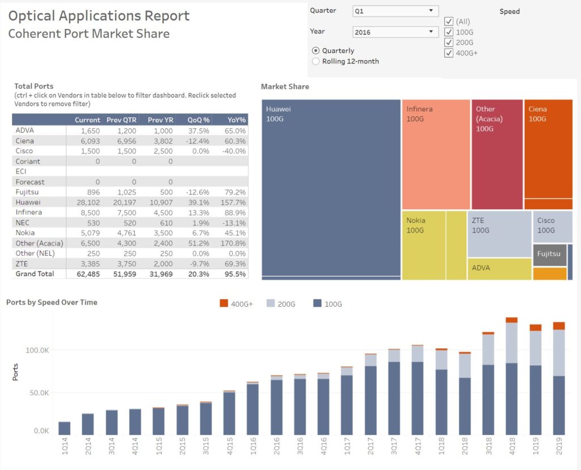Select the Infinera vendor row label
The height and width of the screenshot is (470, 581).
pyautogui.click(x=29, y=212)
